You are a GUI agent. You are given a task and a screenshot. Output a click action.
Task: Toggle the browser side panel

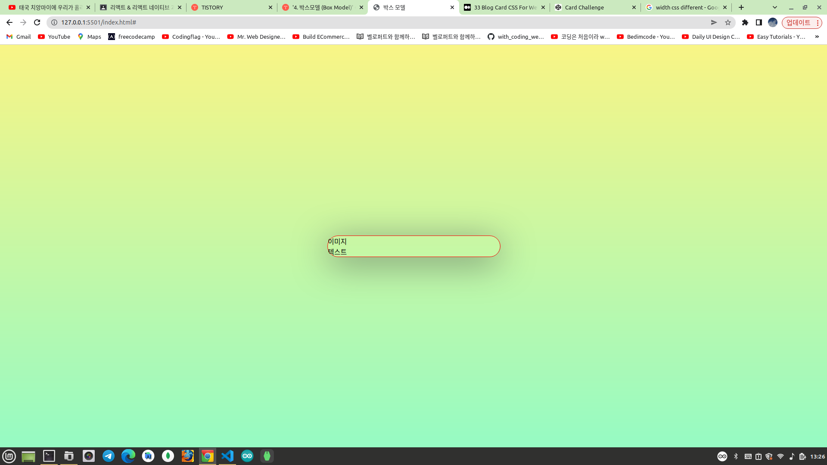click(x=759, y=22)
